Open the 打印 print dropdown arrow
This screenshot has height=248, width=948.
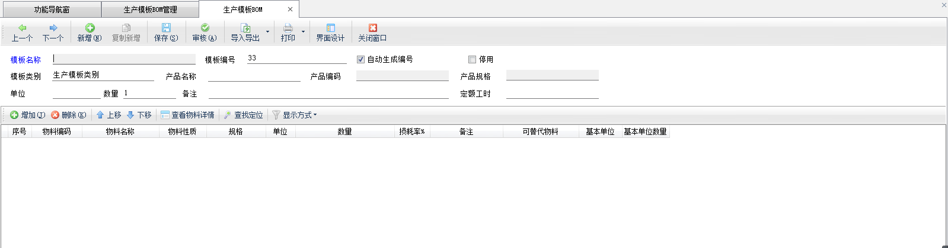pyautogui.click(x=303, y=32)
